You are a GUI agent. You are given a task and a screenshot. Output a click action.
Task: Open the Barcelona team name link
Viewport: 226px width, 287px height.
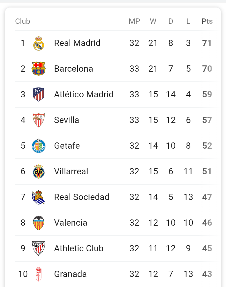73,69
